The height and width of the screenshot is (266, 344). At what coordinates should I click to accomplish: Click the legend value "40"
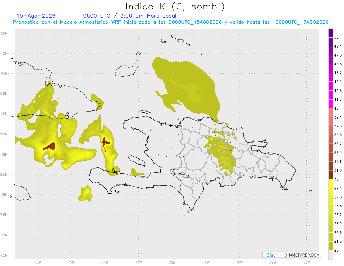(x=337, y=108)
